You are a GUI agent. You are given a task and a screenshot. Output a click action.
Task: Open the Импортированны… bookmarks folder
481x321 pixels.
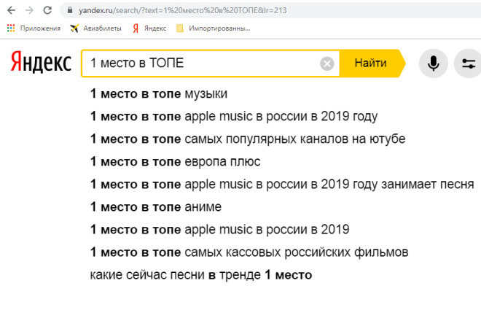[x=214, y=28]
